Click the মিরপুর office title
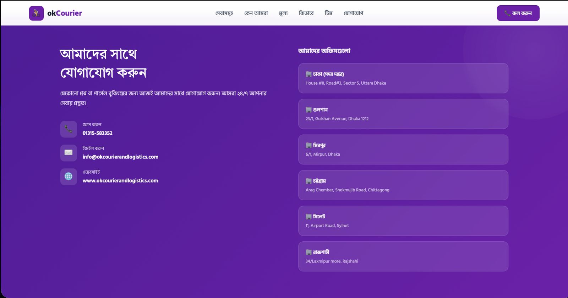The width and height of the screenshot is (568, 298). [319, 145]
